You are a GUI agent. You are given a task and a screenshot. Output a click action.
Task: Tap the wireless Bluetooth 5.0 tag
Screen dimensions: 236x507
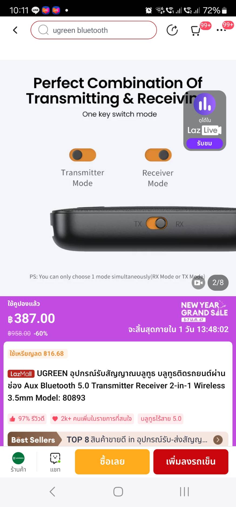click(x=161, y=419)
